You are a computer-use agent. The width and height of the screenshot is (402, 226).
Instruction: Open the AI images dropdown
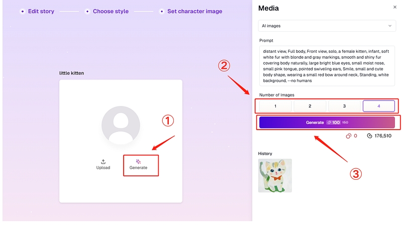(x=327, y=25)
